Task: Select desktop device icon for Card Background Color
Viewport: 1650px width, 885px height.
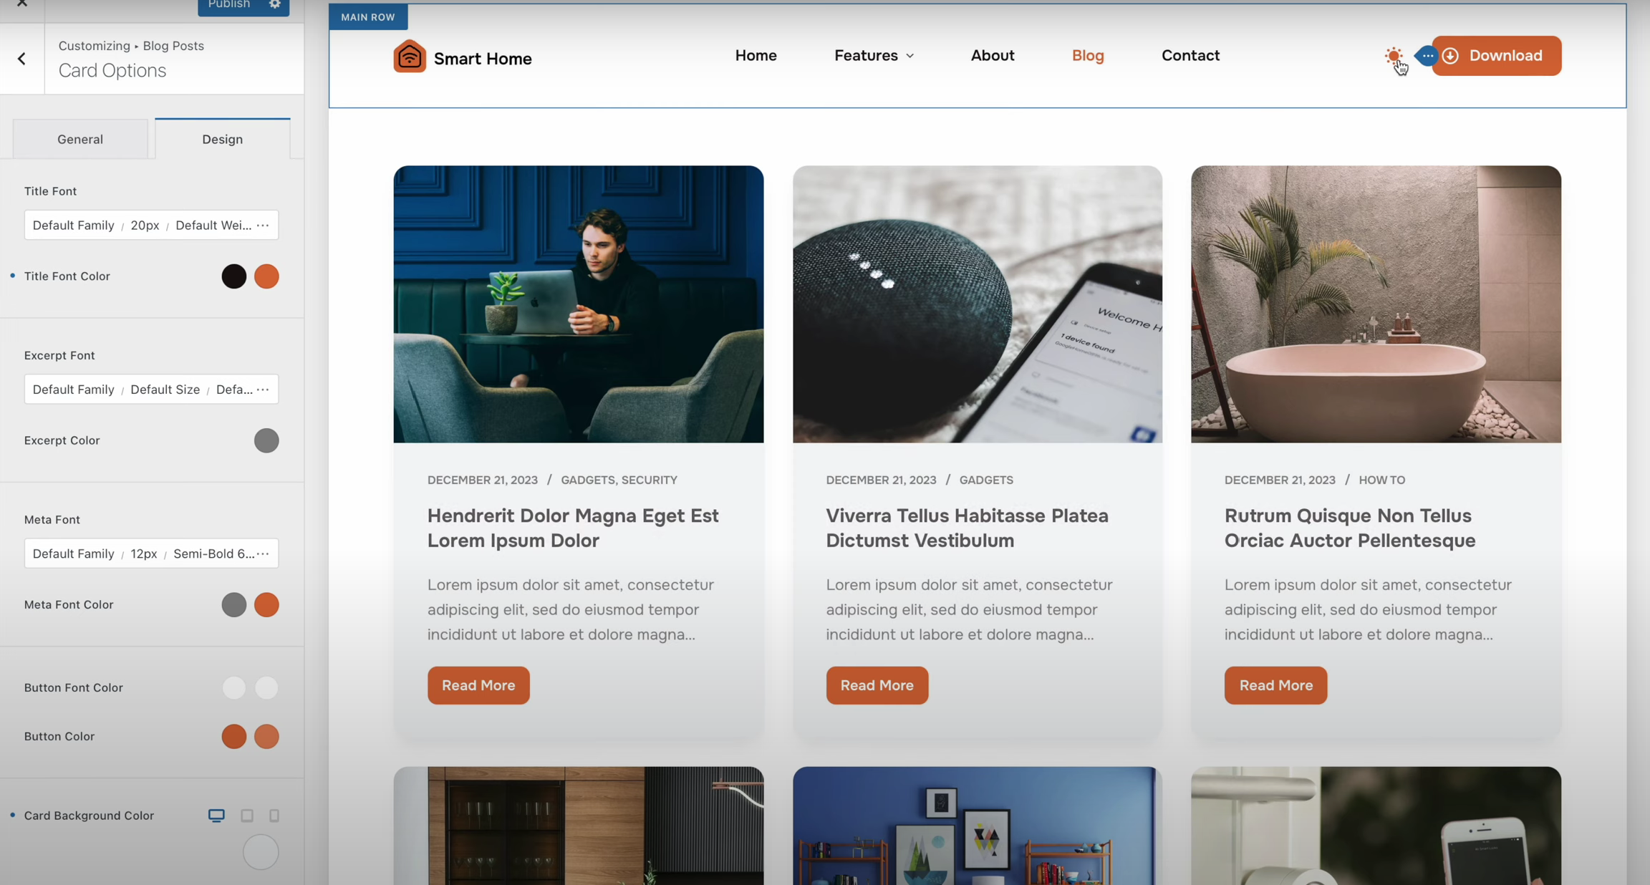Action: click(x=216, y=816)
